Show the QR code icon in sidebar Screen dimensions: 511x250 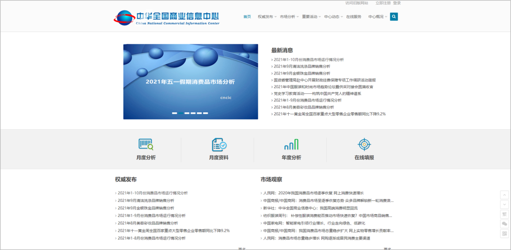pos(504,234)
